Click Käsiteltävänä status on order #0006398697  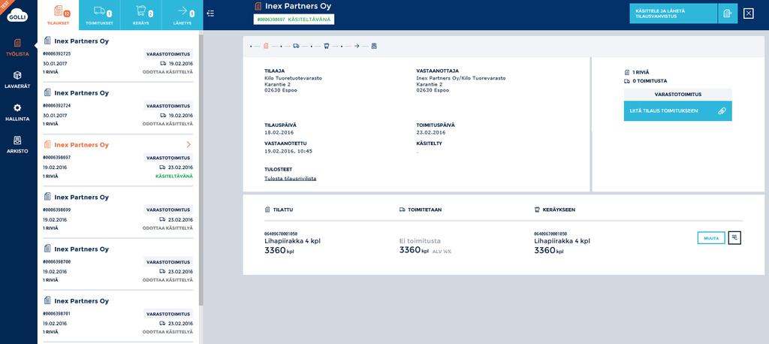[x=174, y=176]
